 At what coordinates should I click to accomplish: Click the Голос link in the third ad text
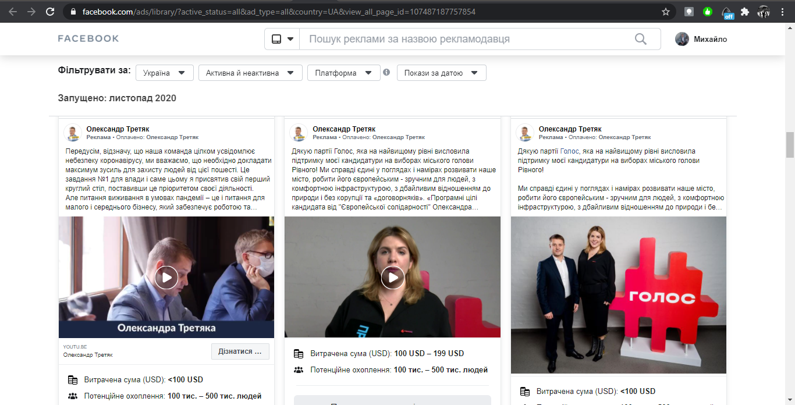click(570, 151)
